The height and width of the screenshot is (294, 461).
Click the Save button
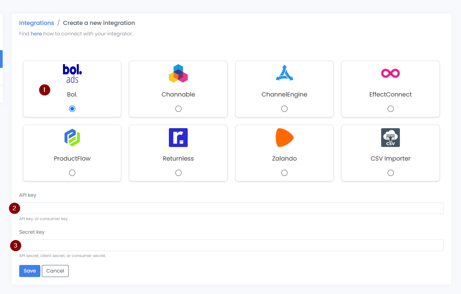pyautogui.click(x=30, y=271)
